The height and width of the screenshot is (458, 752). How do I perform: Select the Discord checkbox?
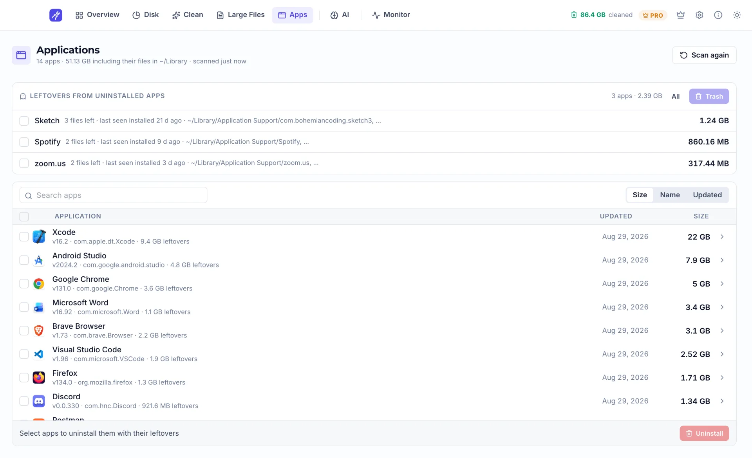tap(24, 401)
